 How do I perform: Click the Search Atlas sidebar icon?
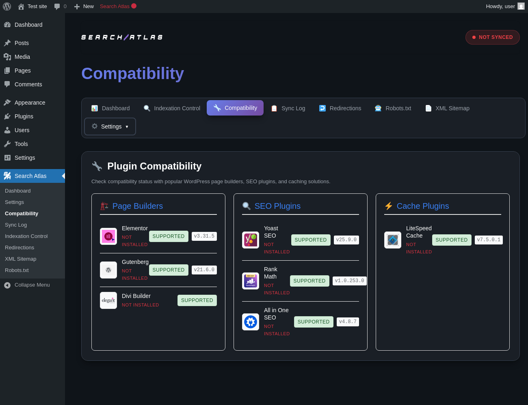[7, 176]
